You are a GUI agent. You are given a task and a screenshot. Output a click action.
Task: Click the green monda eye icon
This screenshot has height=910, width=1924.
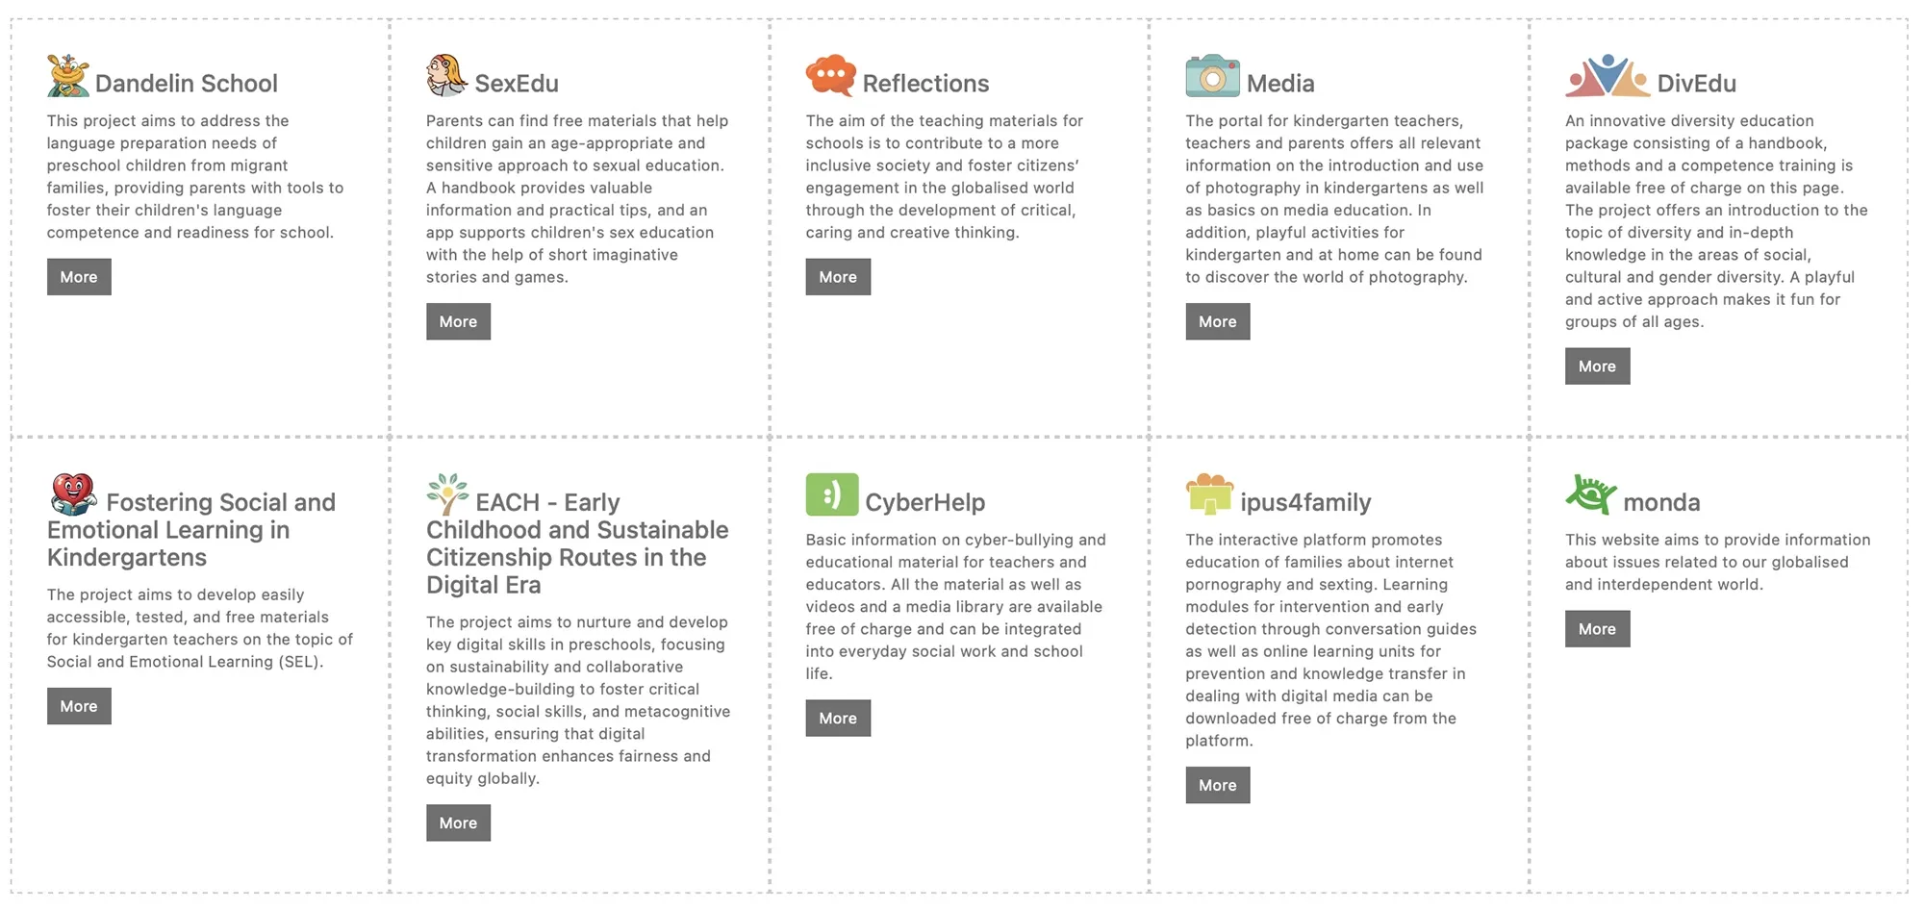1590,494
